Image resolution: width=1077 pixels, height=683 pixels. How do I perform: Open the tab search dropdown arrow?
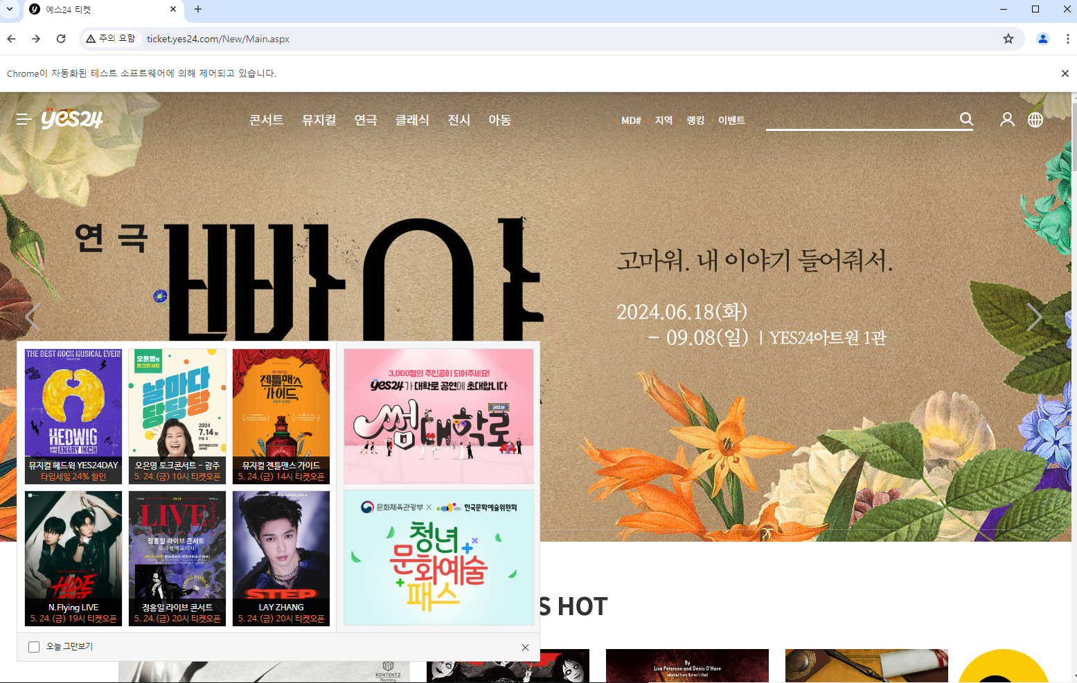tap(10, 9)
